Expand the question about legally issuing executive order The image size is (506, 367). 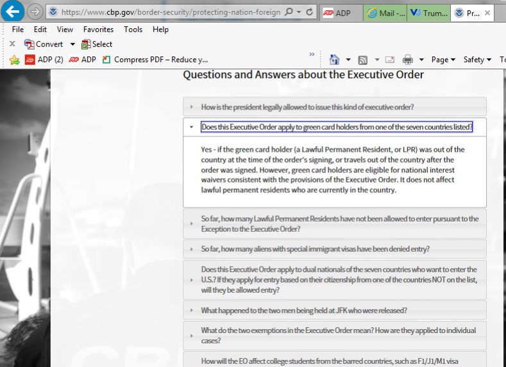point(307,107)
